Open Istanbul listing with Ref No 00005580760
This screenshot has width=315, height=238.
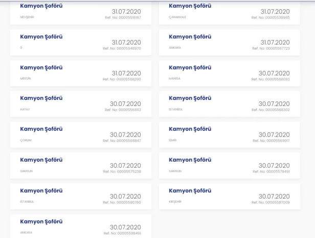click(41, 190)
